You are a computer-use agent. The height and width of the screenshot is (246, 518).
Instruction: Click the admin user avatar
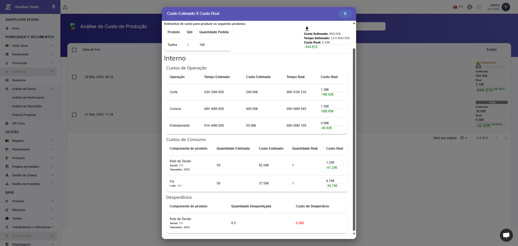click(x=506, y=7)
